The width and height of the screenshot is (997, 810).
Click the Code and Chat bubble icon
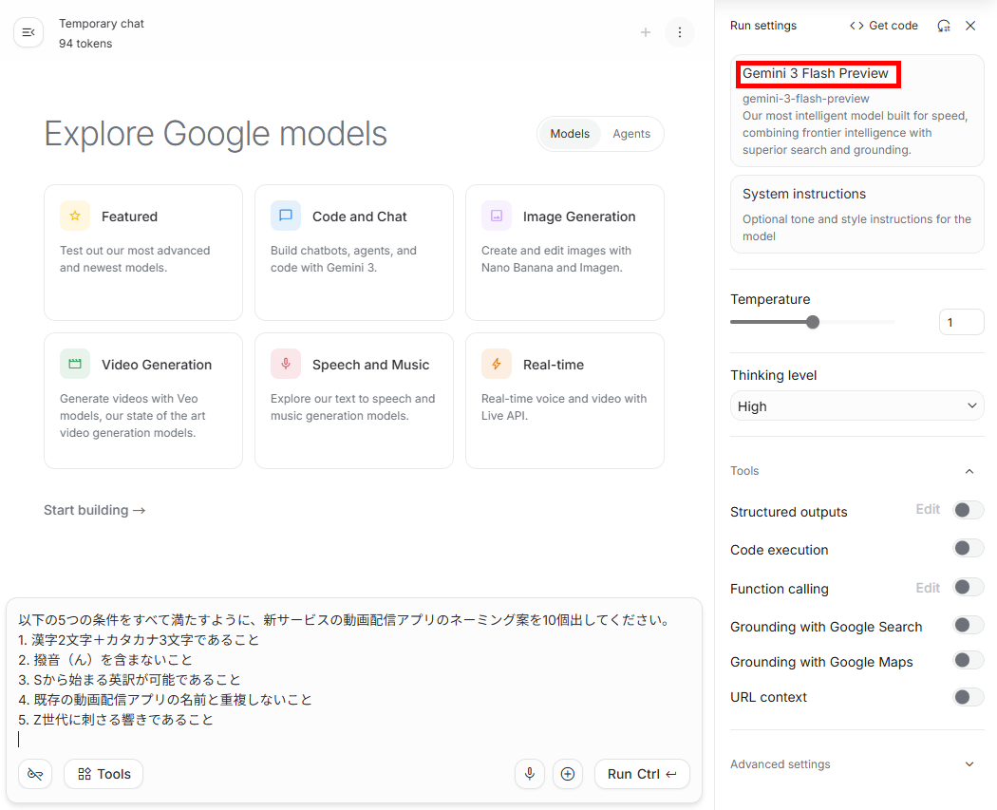286,216
